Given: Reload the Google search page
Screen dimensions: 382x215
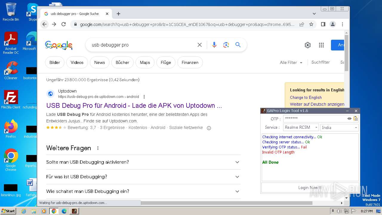Looking at the screenshot, I should tap(64, 24).
